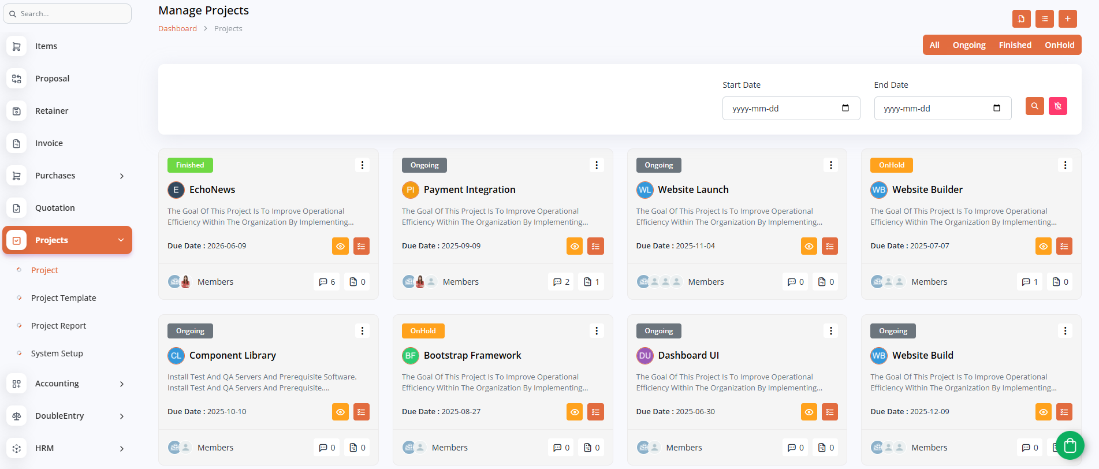
Task: Click the green shopping bag floating icon
Action: click(1070, 445)
